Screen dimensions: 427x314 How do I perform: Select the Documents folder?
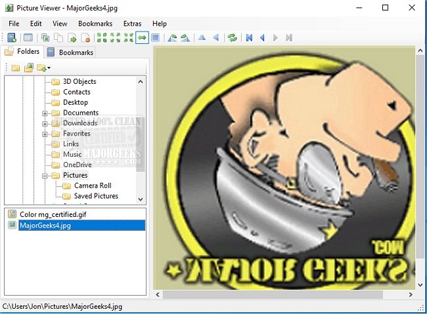(81, 113)
